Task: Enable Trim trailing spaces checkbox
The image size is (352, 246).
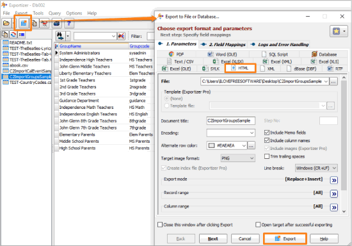Action: [x=267, y=156]
